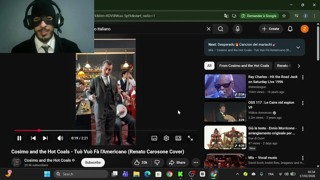The width and height of the screenshot is (320, 180).
Task: Select From Cosimo and the Hot Coals chip
Action: (244, 66)
